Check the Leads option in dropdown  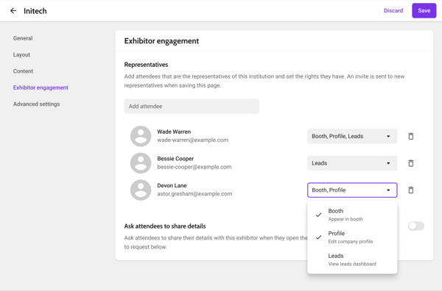pos(352,260)
